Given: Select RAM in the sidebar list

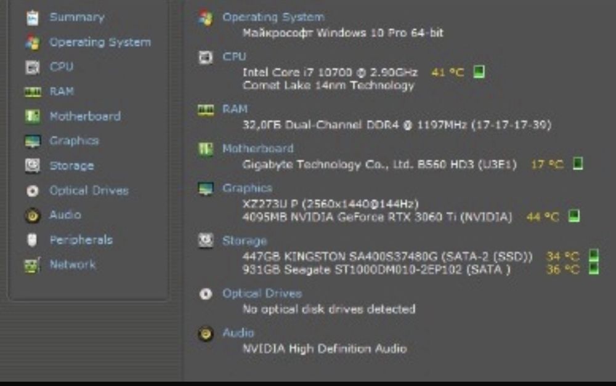Looking at the screenshot, I should tap(62, 92).
